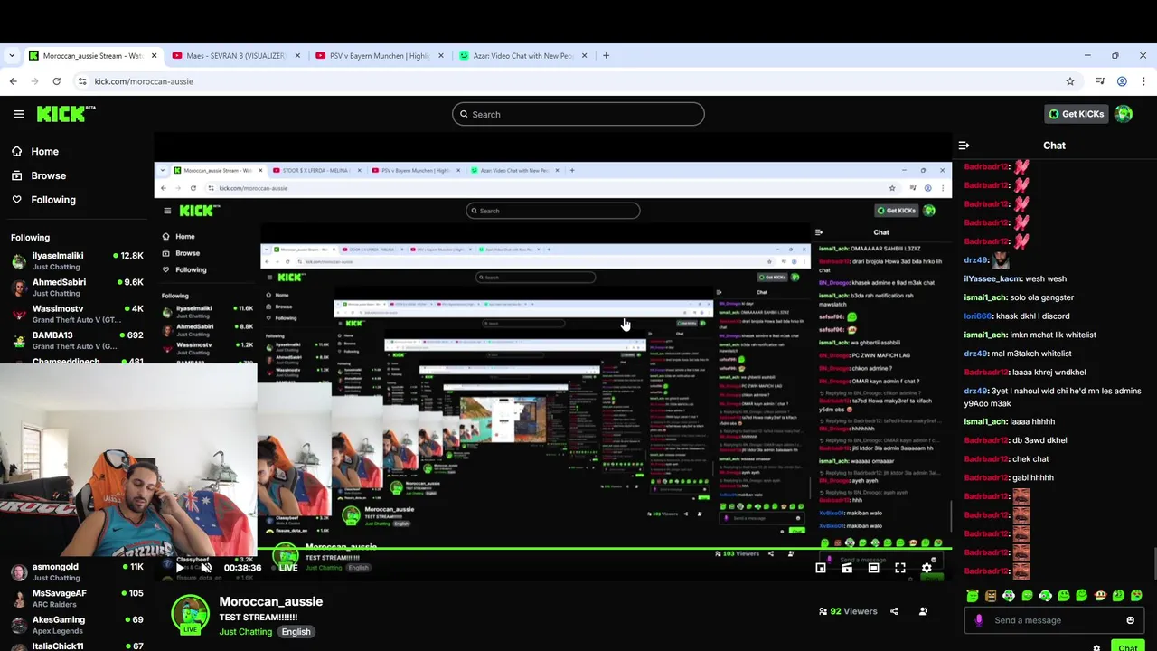Switch to the Maes - SEVRAN B tab

[x=234, y=55]
